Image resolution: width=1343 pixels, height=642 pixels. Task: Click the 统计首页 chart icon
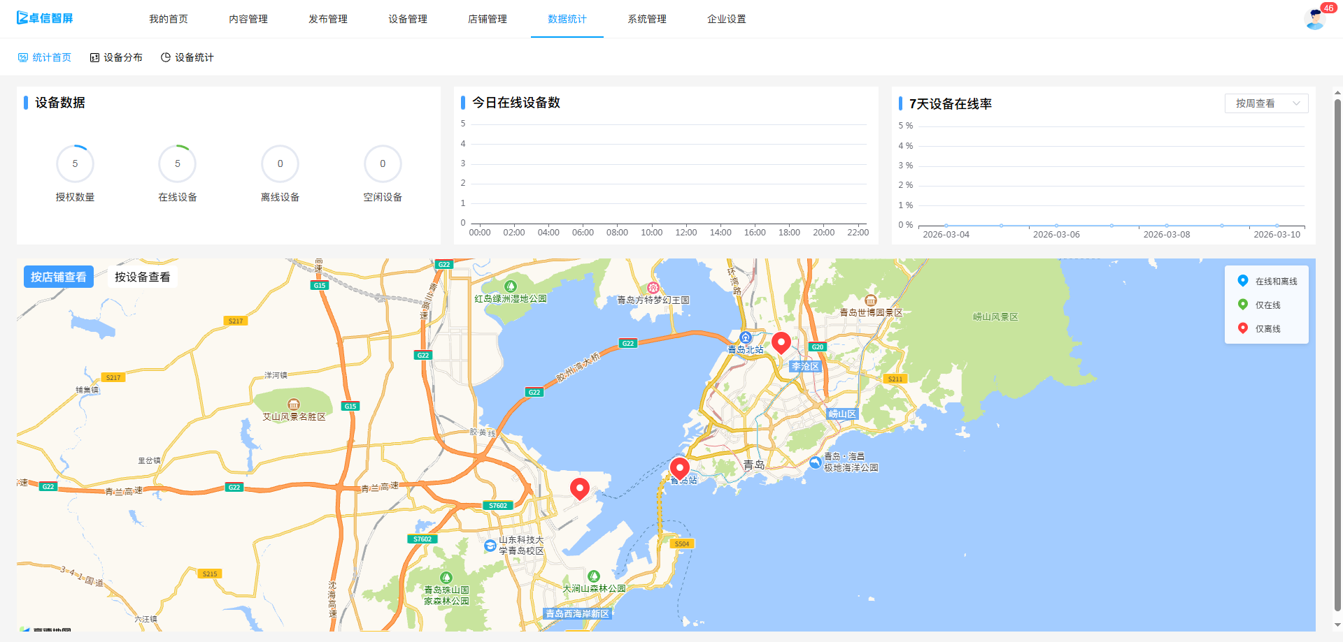click(x=23, y=57)
